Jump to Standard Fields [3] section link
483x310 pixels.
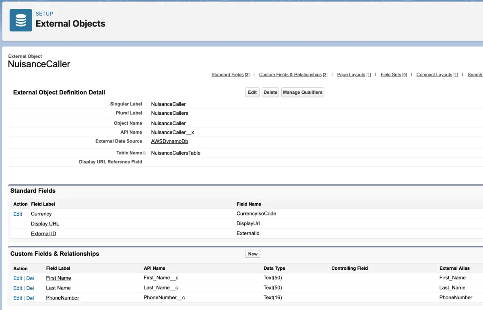pos(230,75)
